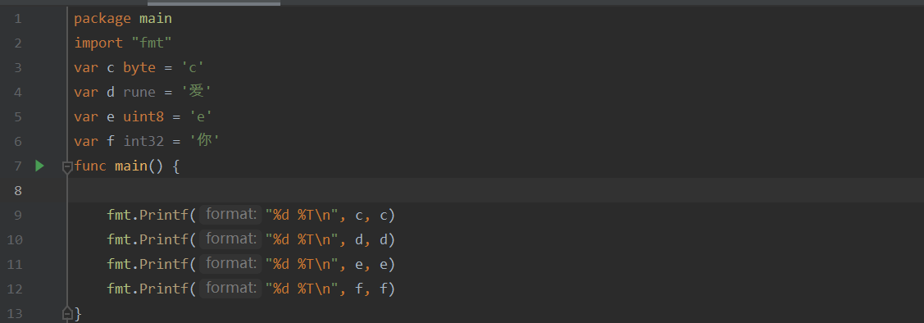Viewport: 924px width, 323px height.
Task: Collapse the closing brace fold marker on line 13
Action: [x=67, y=312]
